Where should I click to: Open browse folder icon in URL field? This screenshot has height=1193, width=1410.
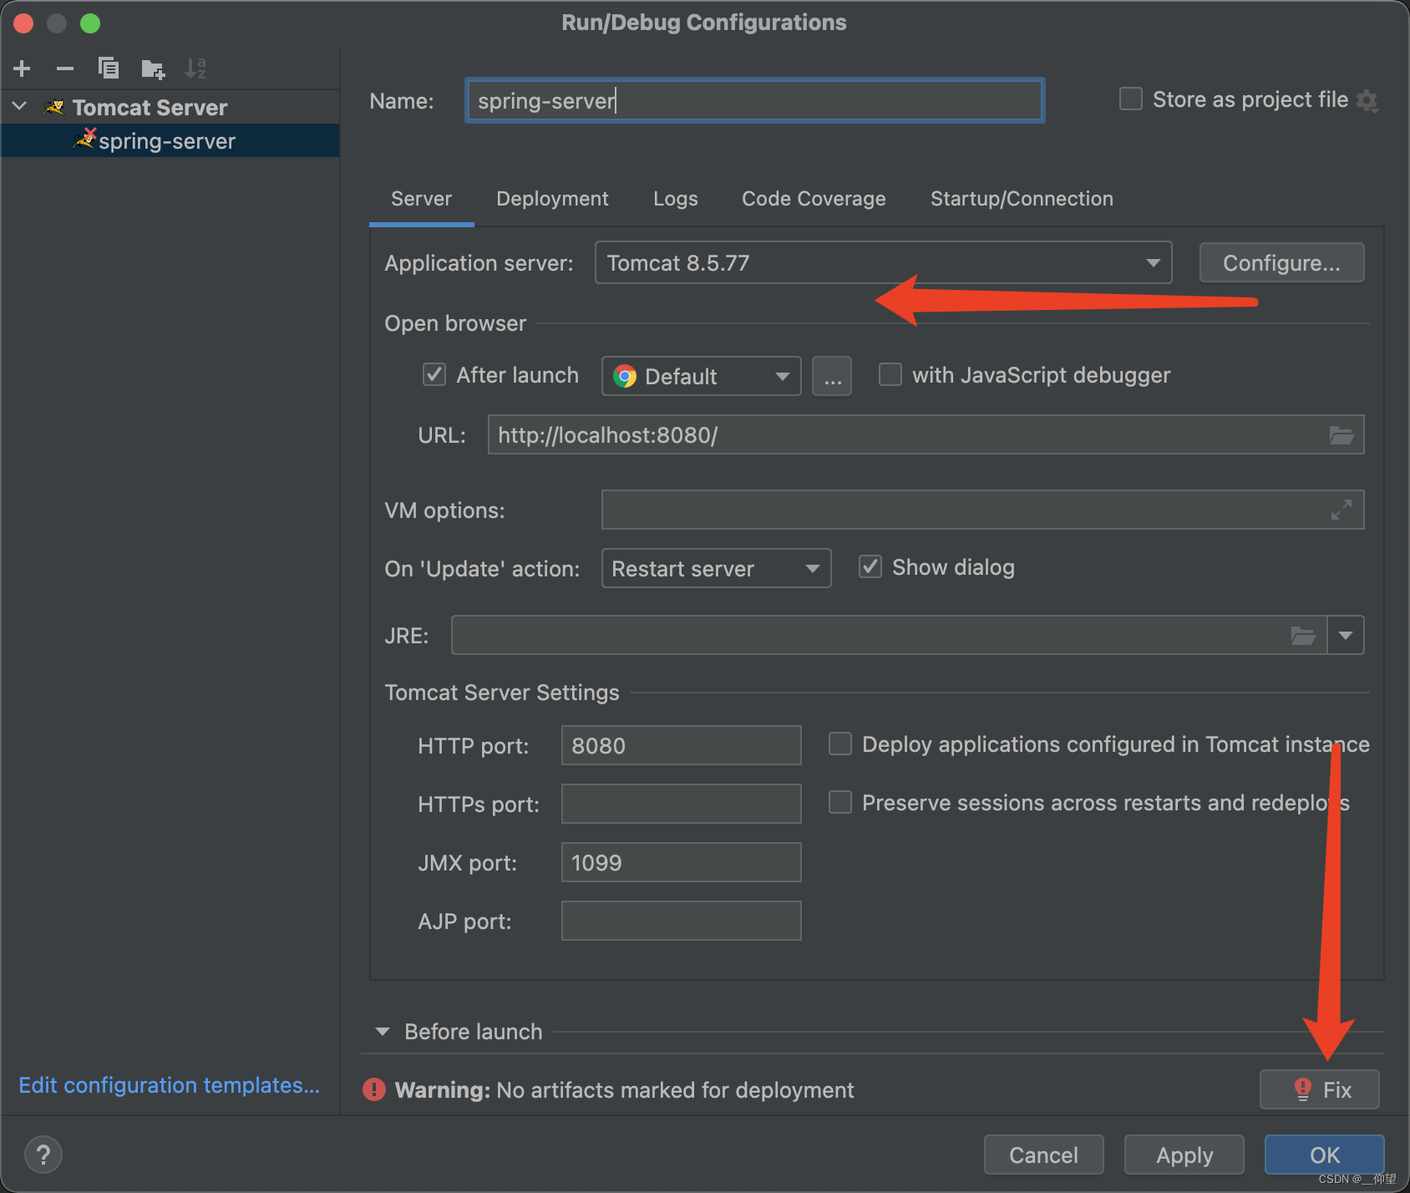click(x=1342, y=435)
